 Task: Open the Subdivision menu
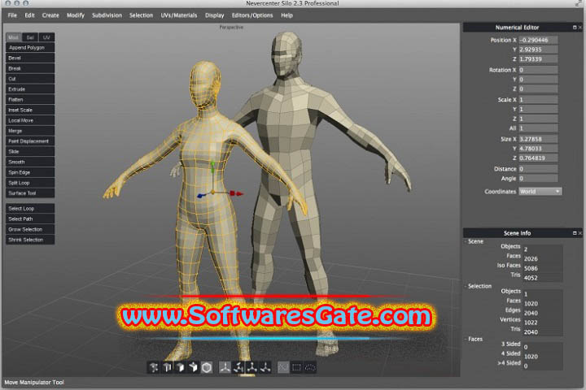coord(107,15)
